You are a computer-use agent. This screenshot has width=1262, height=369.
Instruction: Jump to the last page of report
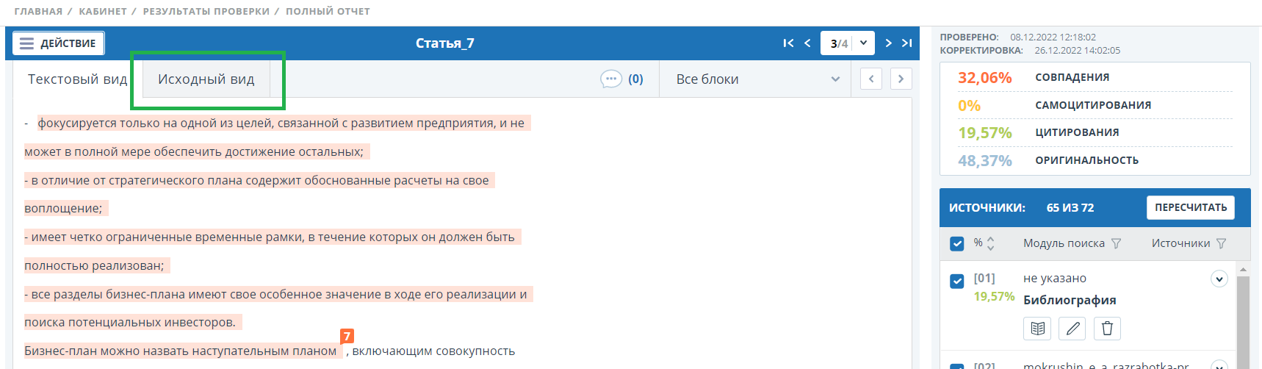coord(907,43)
